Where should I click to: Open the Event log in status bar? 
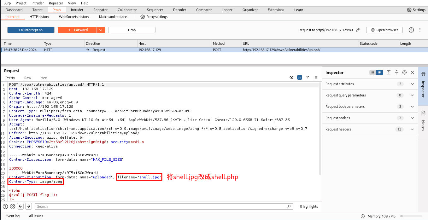pos(13,216)
